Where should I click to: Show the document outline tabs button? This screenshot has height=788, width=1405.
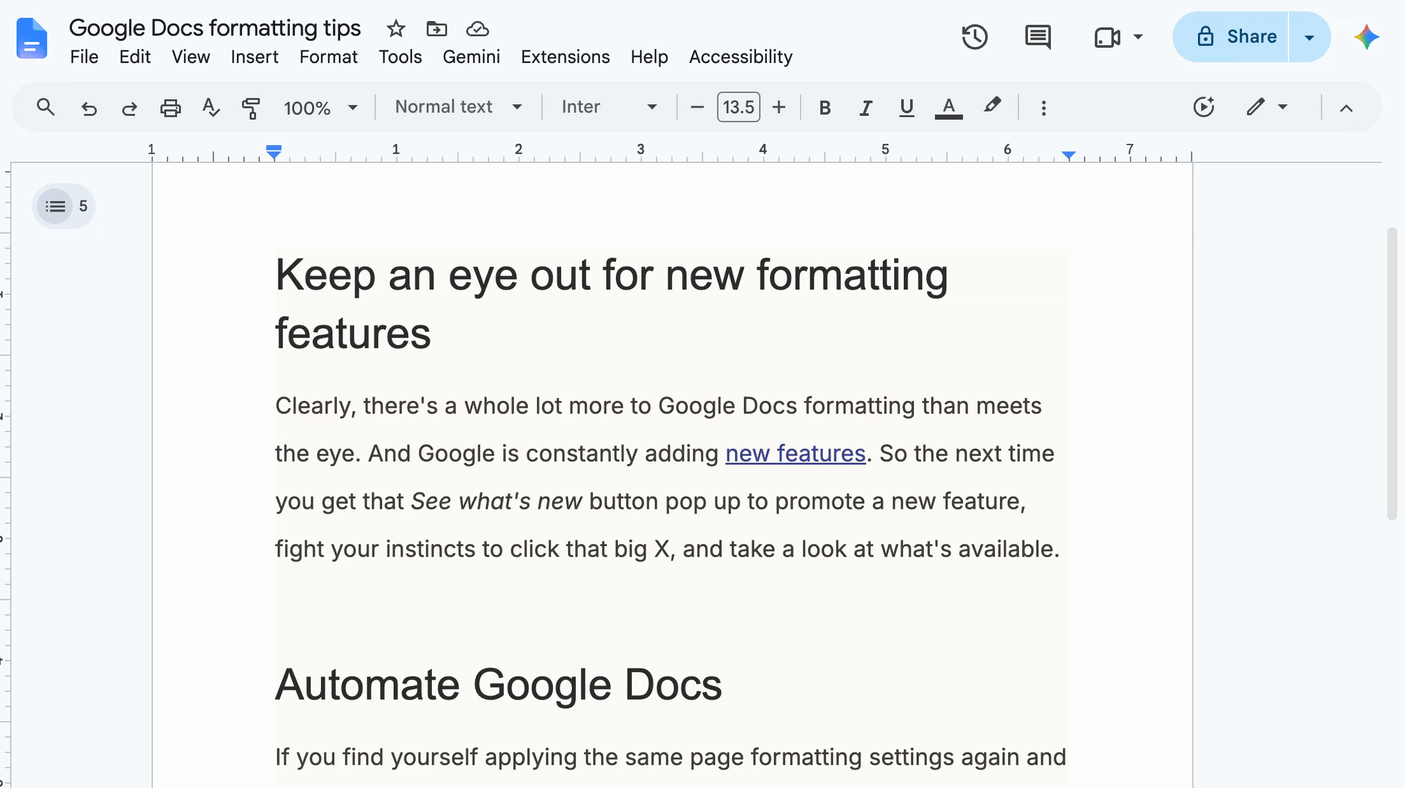pos(55,206)
